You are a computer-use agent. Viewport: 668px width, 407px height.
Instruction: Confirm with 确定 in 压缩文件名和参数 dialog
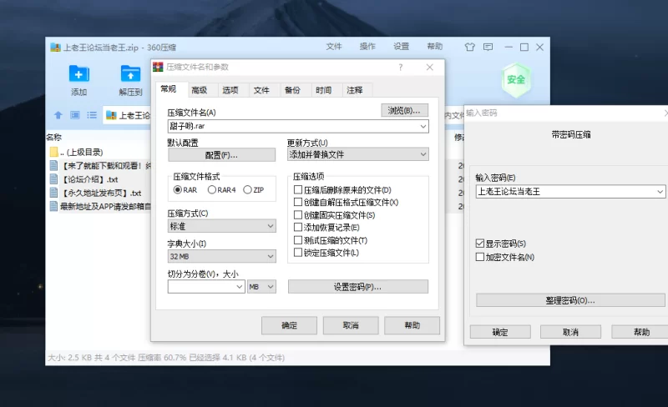point(289,326)
